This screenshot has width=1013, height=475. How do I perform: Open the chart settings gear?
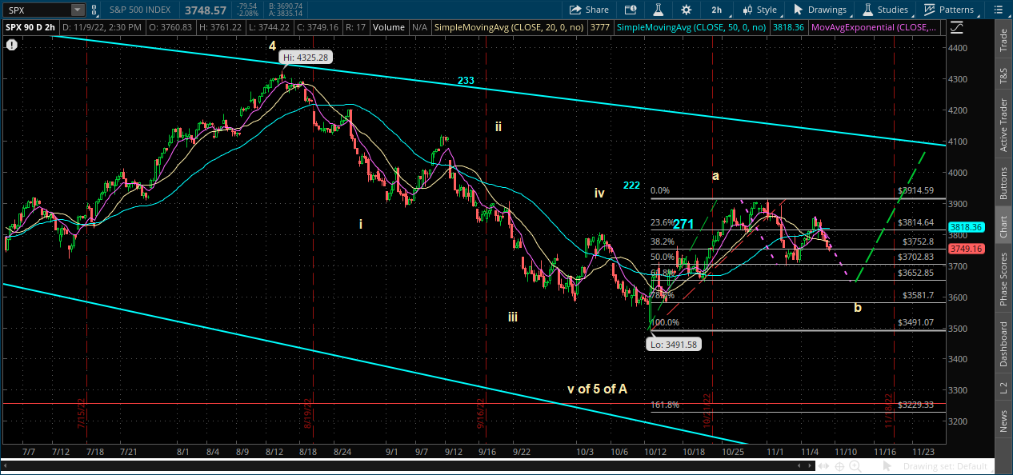click(686, 10)
